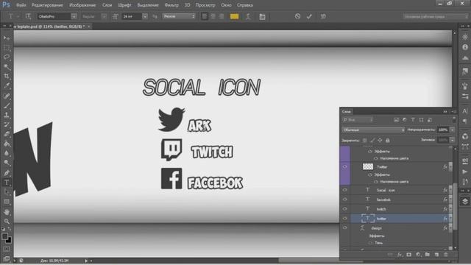Cancel current text edits in options bar

297,16
